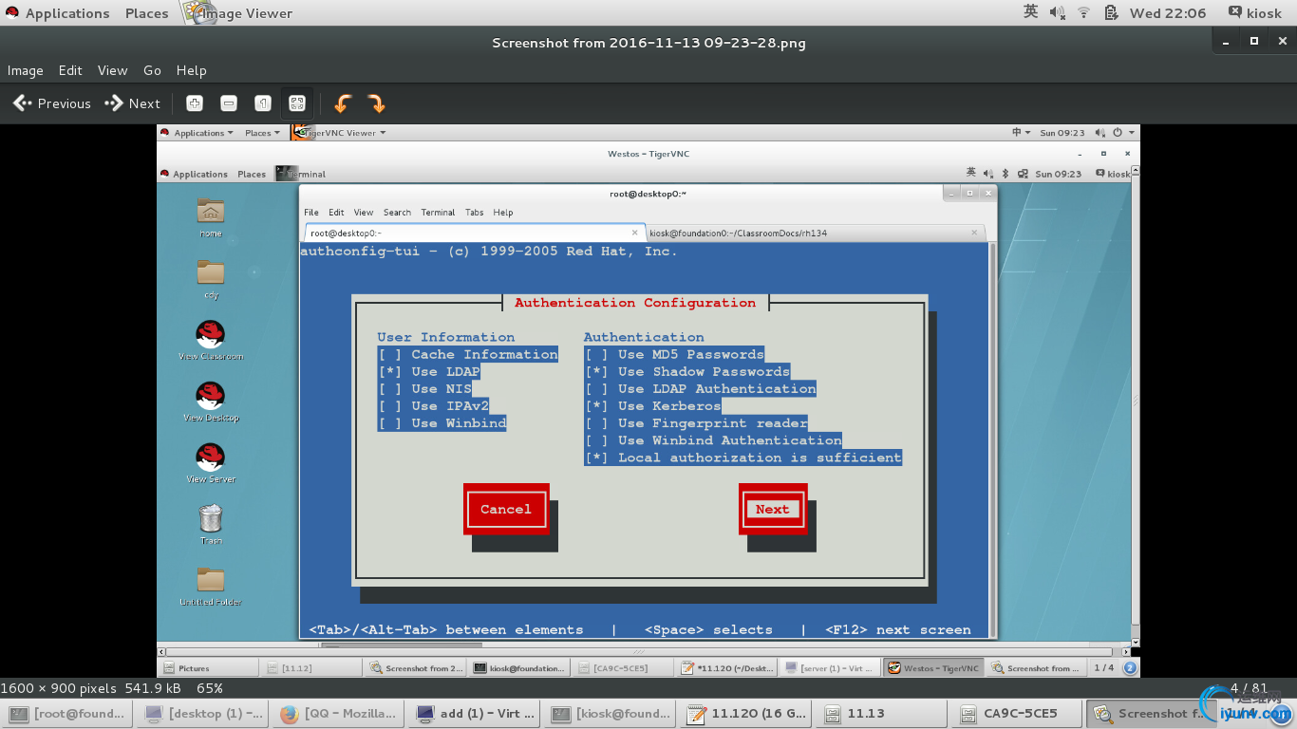Open the View menu in Image Viewer menu bar

point(112,70)
